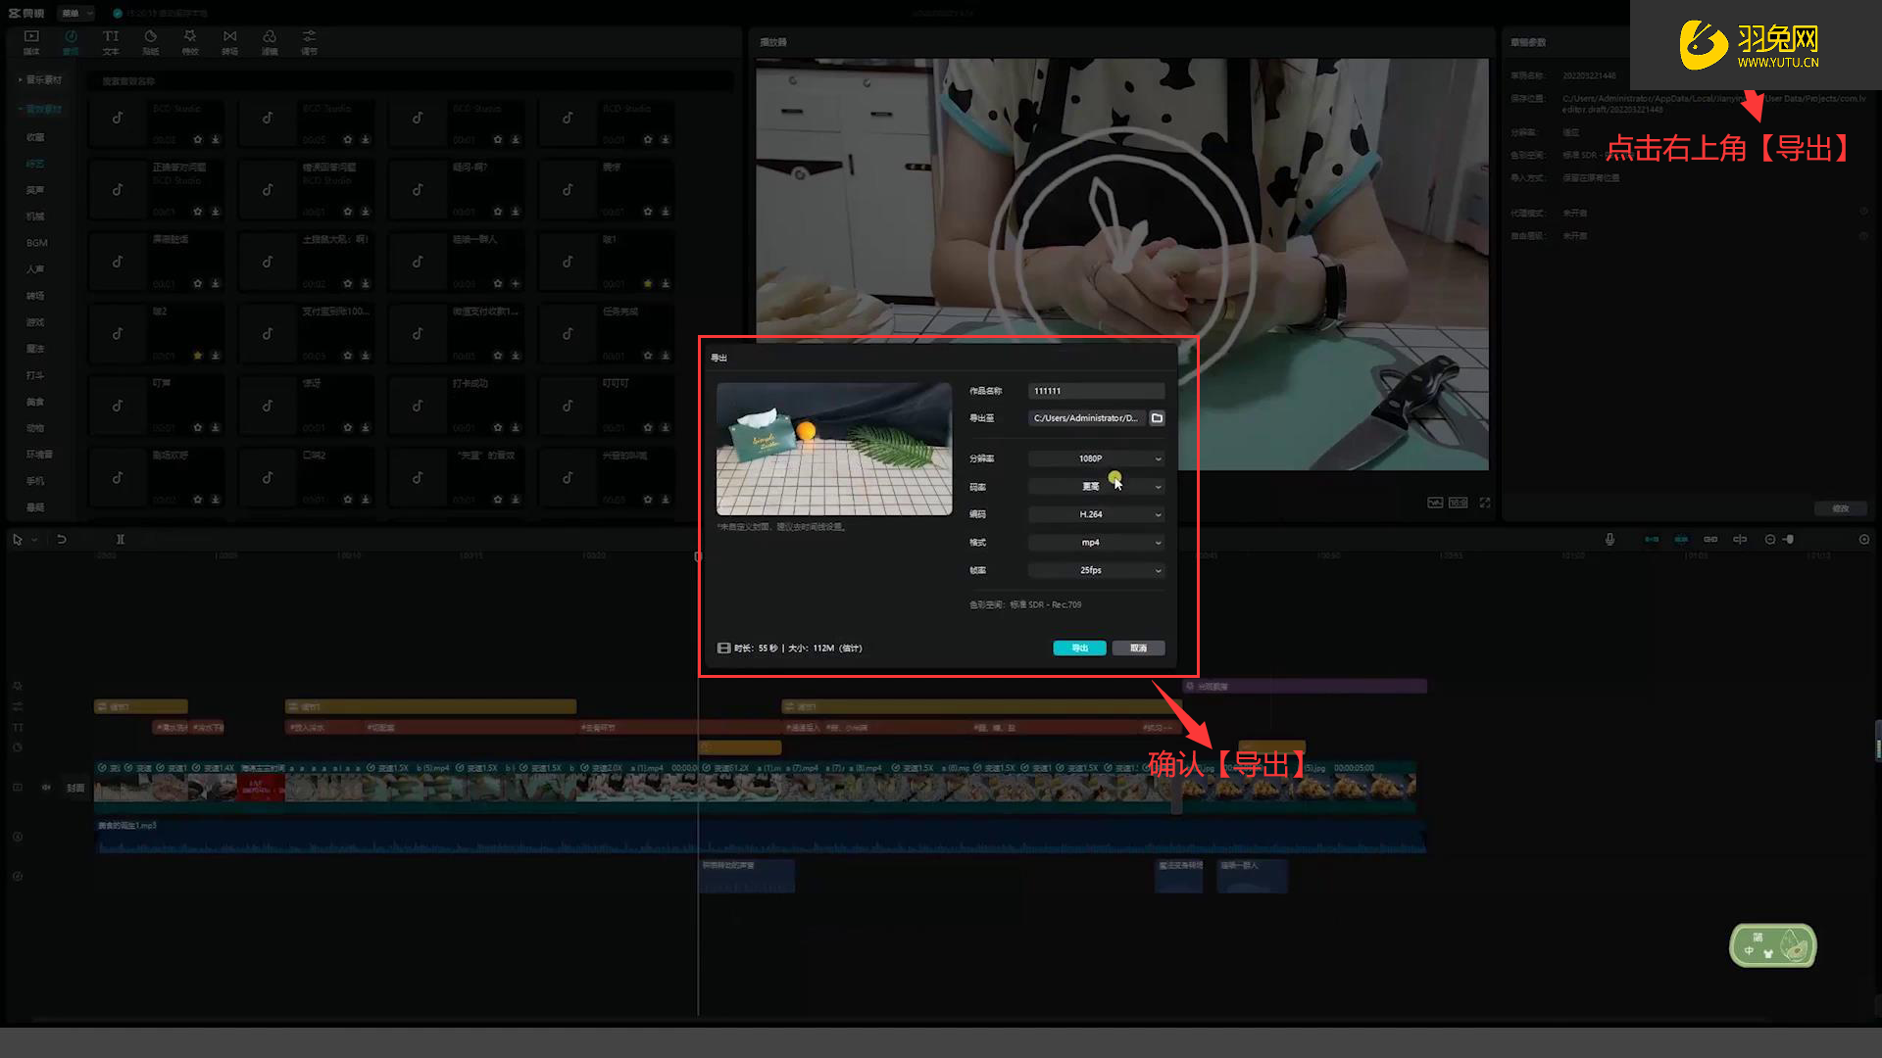The height and width of the screenshot is (1058, 1882).
Task: Open the H.264 codec dropdown
Action: click(x=1096, y=514)
